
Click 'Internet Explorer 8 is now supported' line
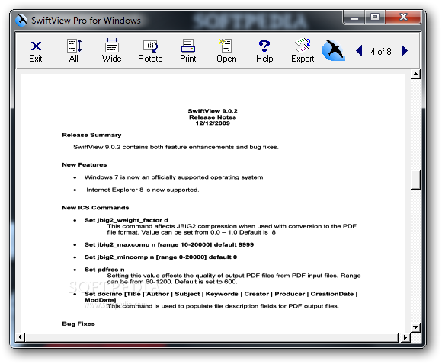(x=143, y=190)
